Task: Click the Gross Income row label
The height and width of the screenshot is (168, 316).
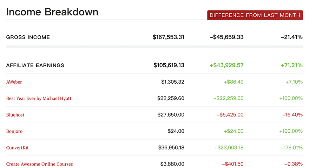Action: click(28, 37)
